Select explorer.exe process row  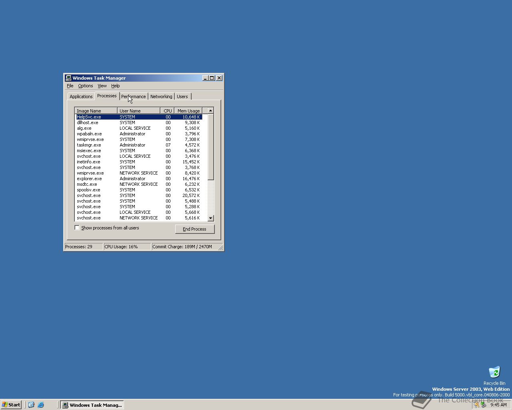(x=139, y=179)
